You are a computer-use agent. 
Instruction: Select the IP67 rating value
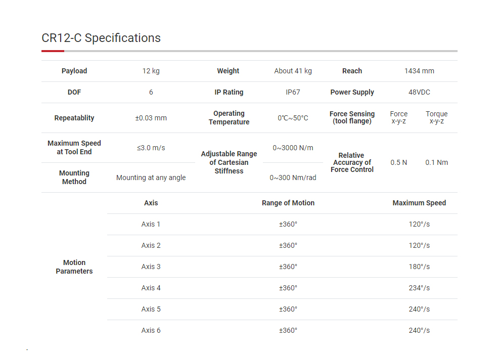(x=293, y=92)
